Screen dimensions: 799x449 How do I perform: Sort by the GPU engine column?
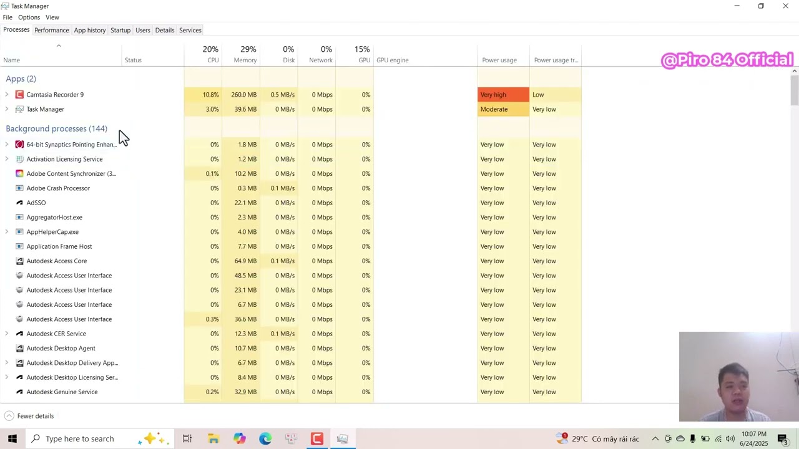[426, 54]
